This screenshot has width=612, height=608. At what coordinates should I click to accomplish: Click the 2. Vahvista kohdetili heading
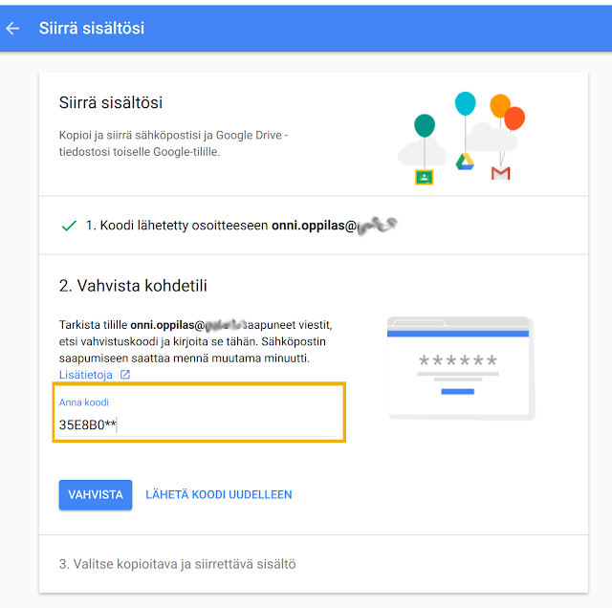pos(133,286)
